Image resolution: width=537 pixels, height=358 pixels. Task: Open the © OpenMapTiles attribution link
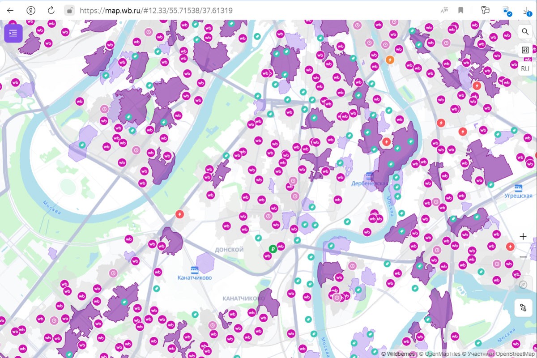click(439, 354)
